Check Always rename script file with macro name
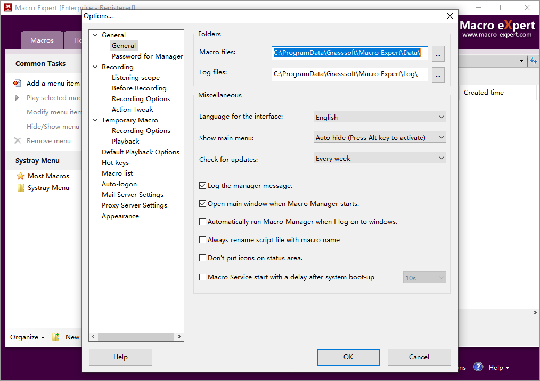540x381 pixels. (202, 239)
